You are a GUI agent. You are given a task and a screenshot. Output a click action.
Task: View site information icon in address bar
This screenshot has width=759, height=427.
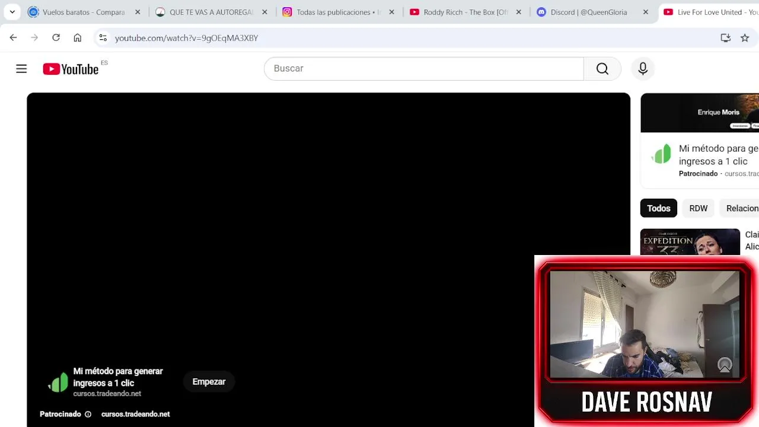tap(103, 37)
